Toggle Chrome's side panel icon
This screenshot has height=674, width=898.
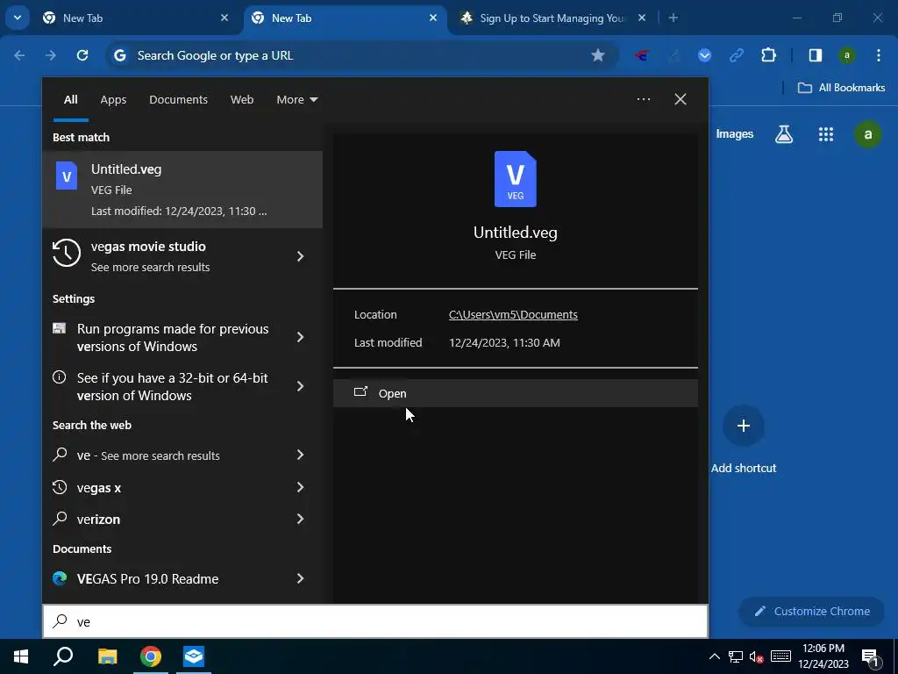tap(815, 55)
